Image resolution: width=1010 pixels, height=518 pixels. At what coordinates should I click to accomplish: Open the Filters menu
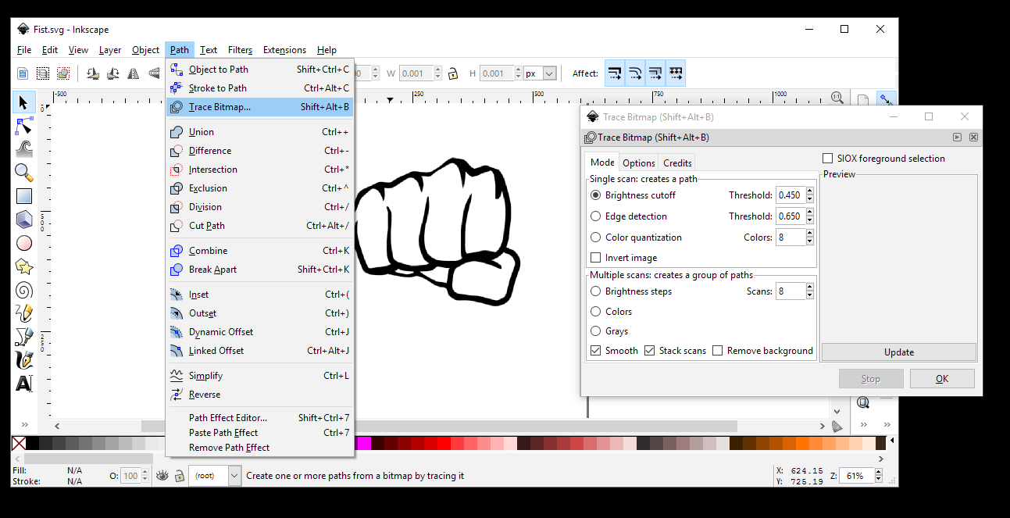click(x=240, y=49)
